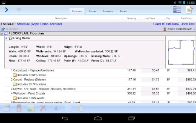Open the notes pencil icon
The height and width of the screenshot is (123, 196).
click(189, 10)
